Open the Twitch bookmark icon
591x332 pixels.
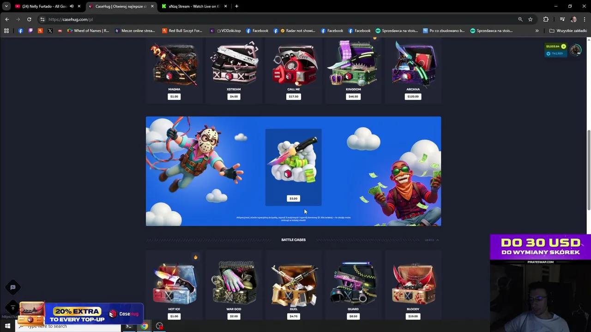coord(30,31)
